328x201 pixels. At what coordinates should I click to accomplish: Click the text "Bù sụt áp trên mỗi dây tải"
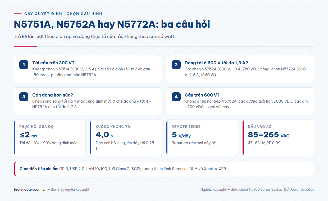[194, 143]
